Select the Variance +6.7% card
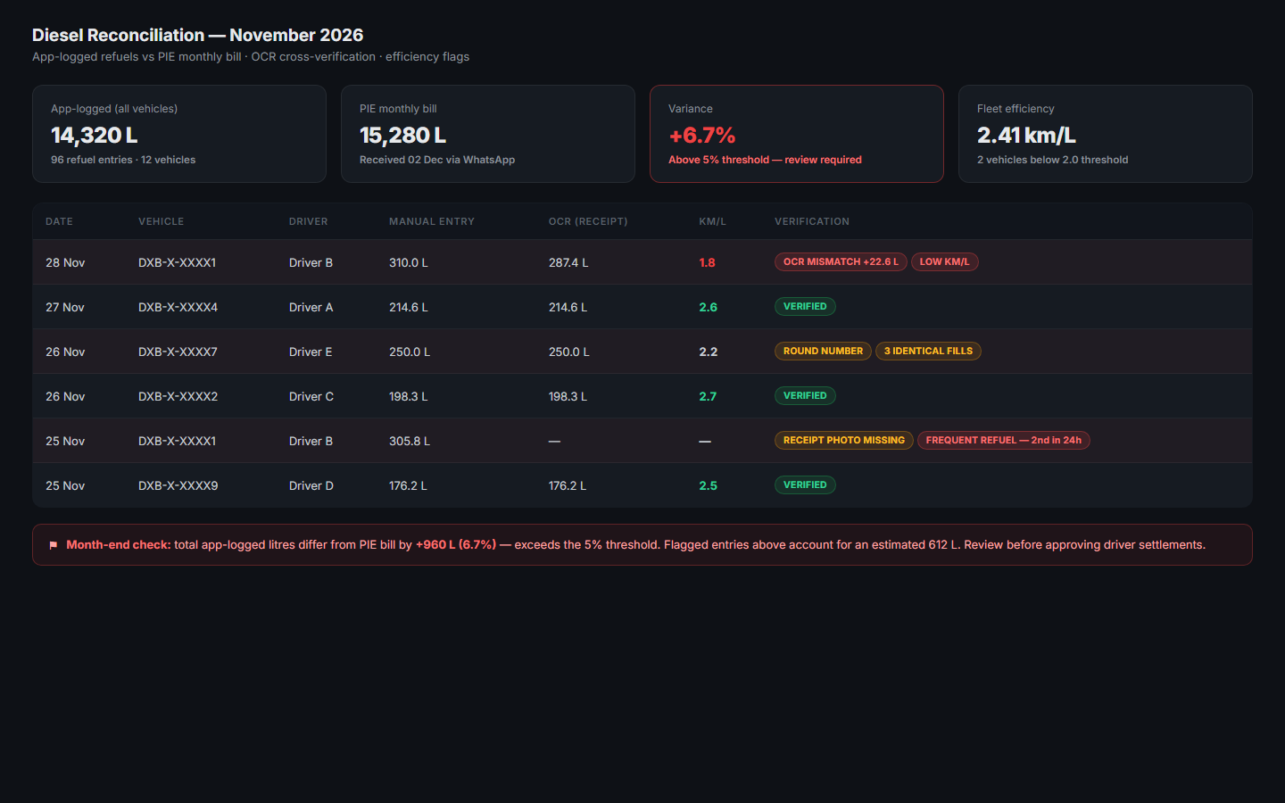Viewport: 1285px width, 803px height. tap(797, 134)
